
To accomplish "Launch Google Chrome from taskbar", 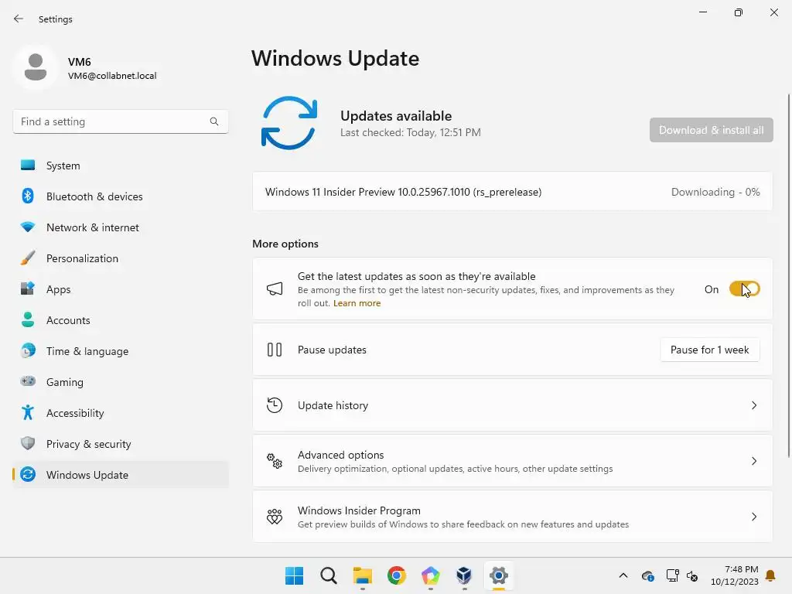I will tap(397, 575).
